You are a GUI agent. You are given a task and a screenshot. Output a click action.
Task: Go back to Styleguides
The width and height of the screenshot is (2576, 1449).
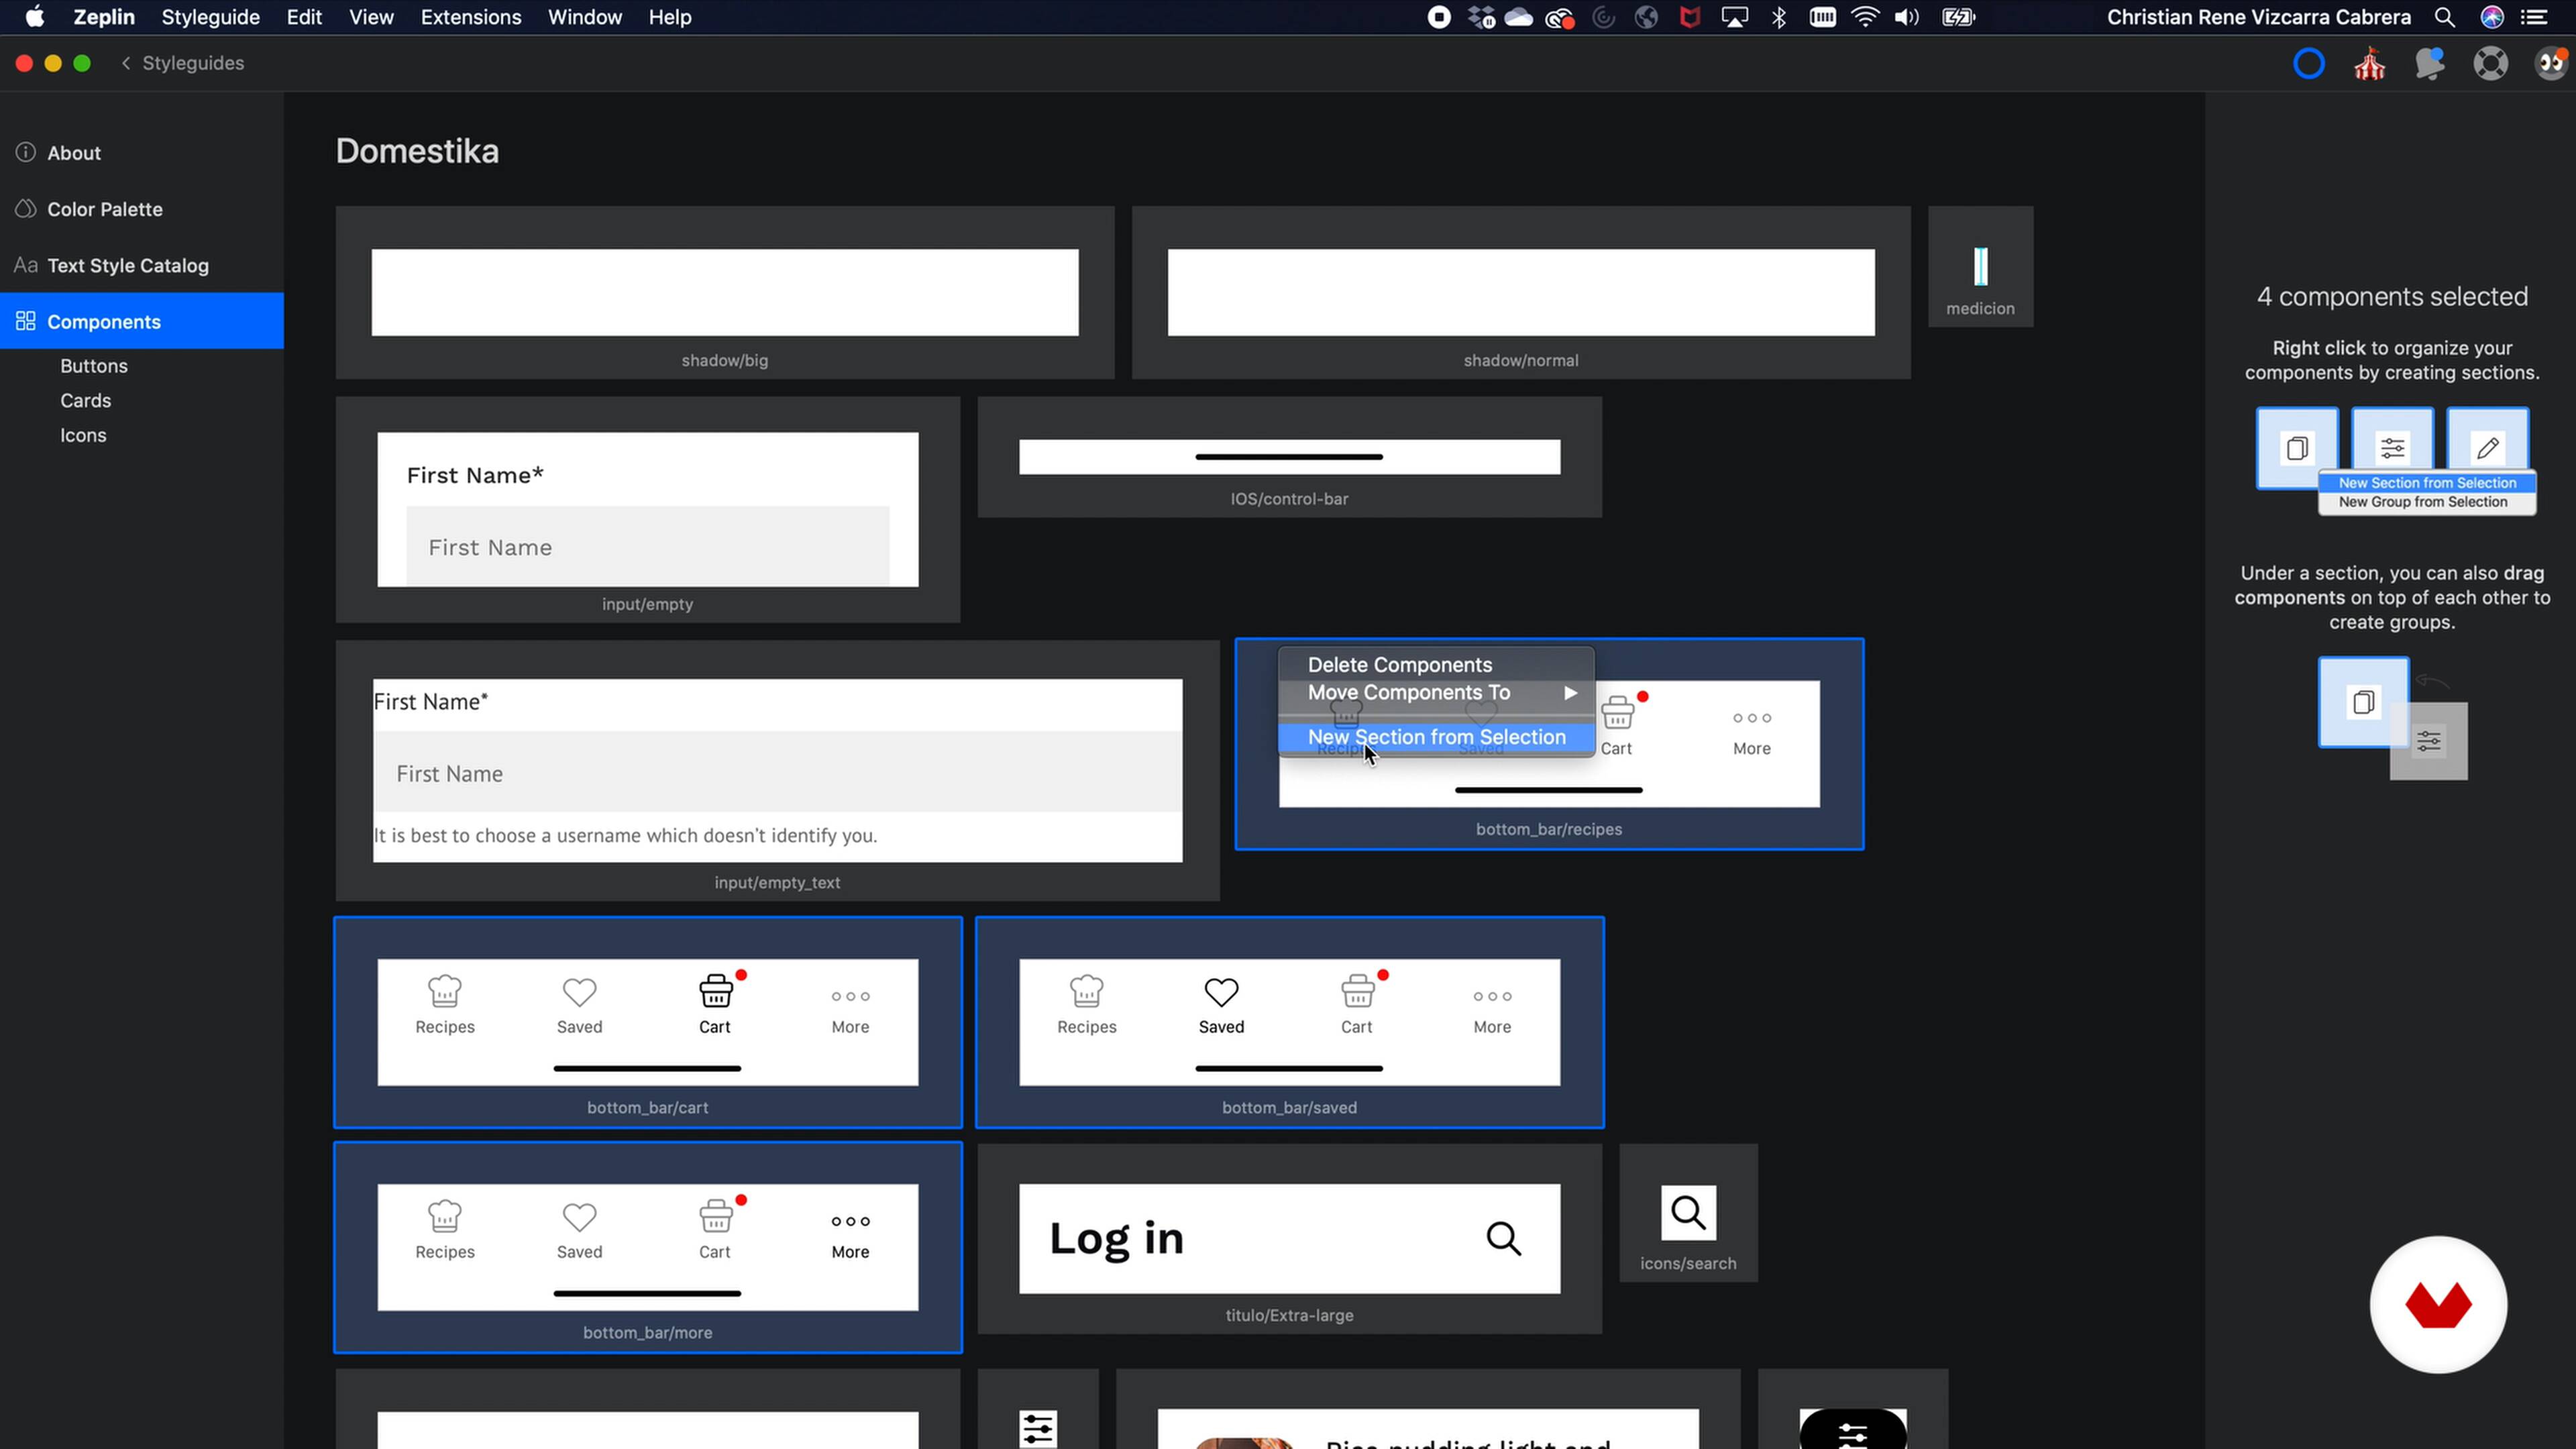[182, 63]
